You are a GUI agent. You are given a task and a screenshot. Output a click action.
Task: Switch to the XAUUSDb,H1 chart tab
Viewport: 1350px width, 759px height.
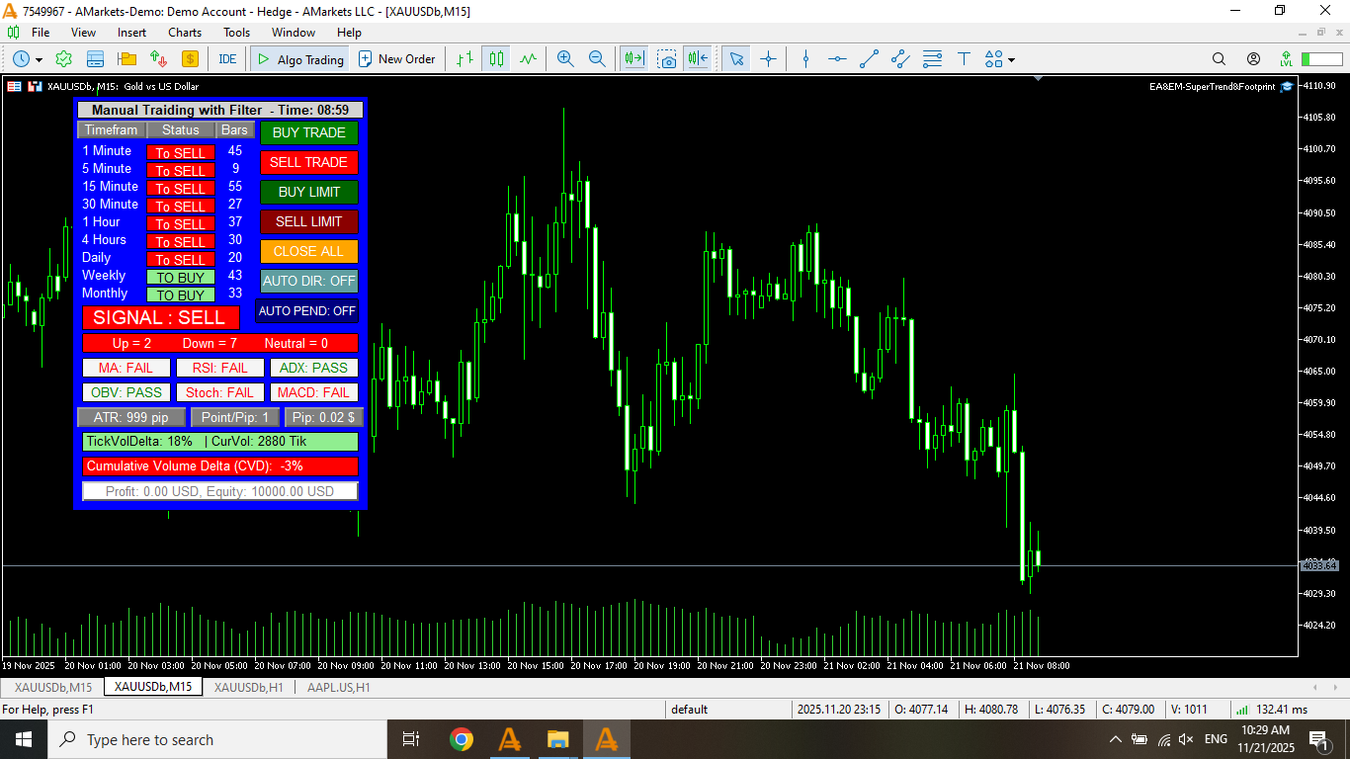[x=247, y=687]
